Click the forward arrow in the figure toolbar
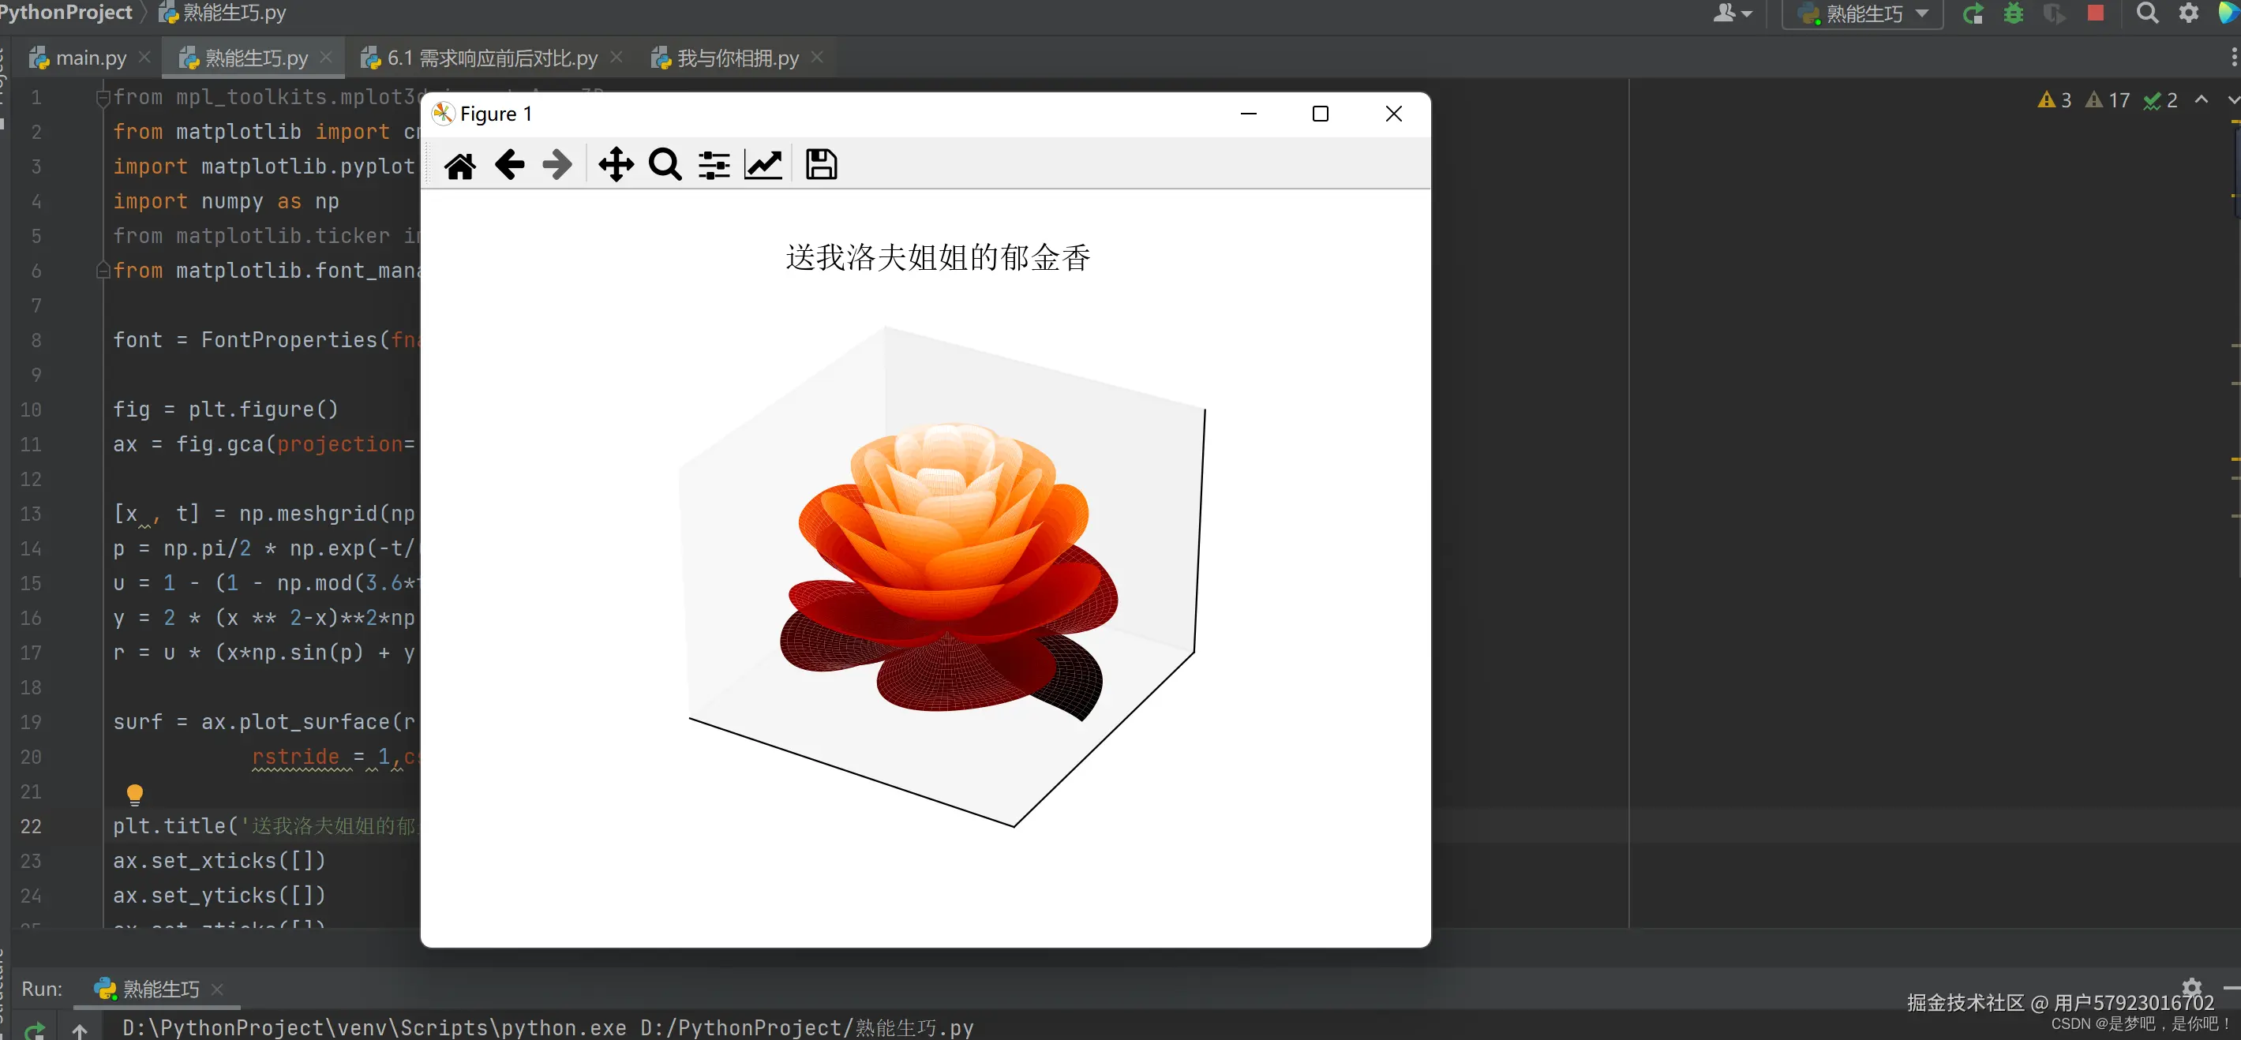This screenshot has height=1040, width=2241. tap(557, 164)
